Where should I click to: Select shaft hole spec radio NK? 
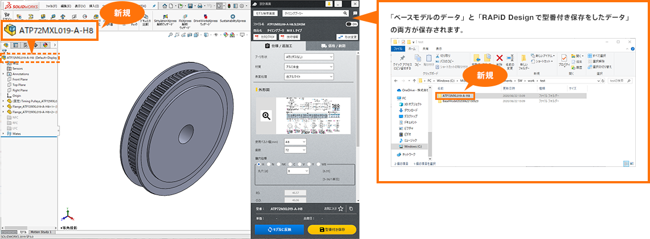[280, 164]
